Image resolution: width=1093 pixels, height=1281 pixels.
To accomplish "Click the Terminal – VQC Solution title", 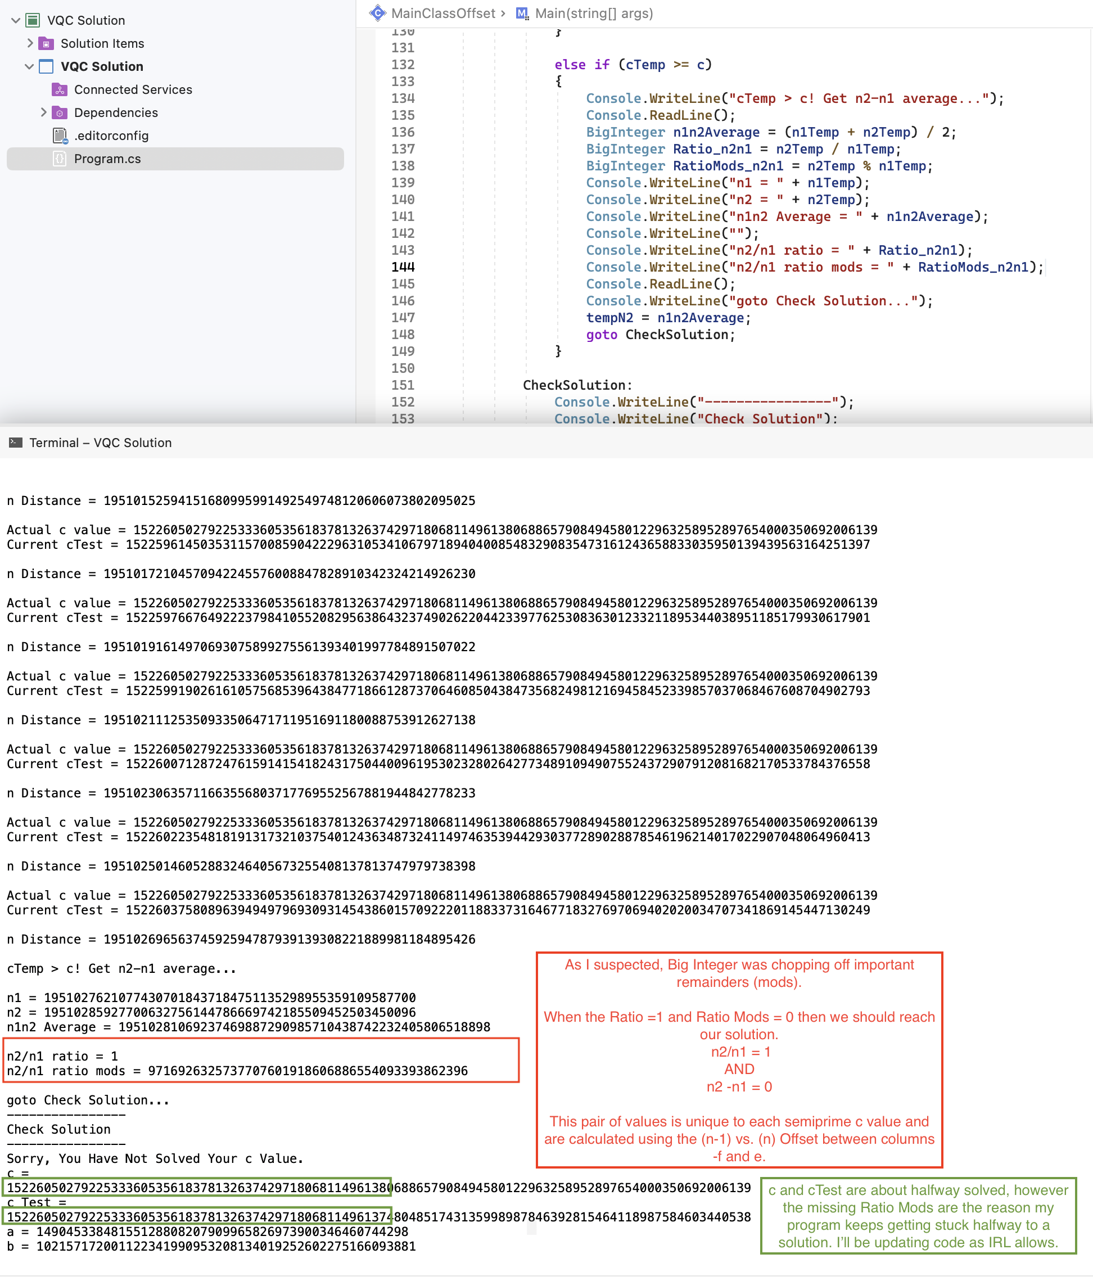I will pos(100,443).
